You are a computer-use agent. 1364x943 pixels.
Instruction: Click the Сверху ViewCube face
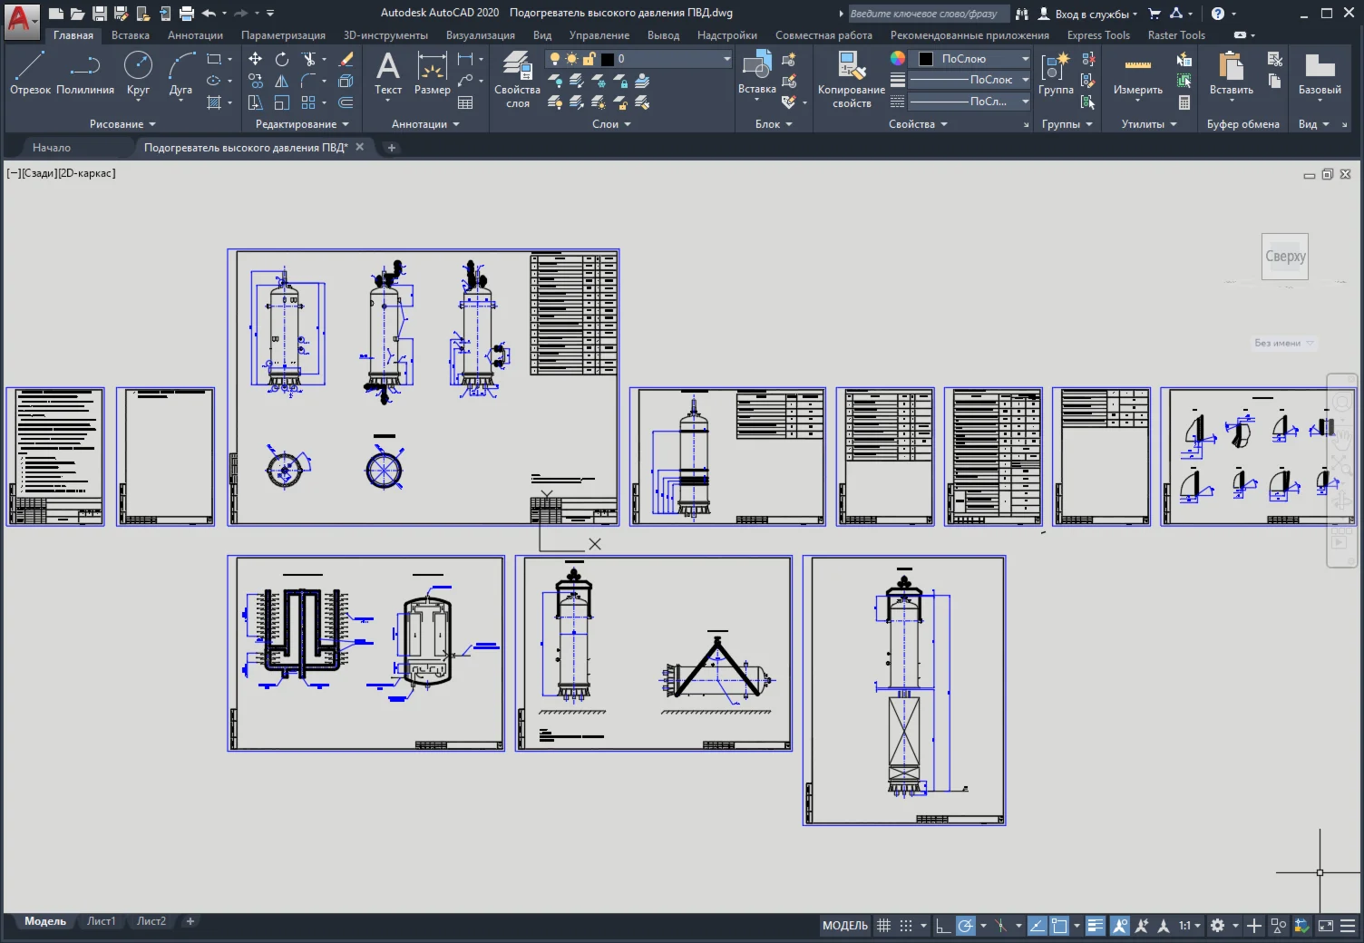point(1285,257)
